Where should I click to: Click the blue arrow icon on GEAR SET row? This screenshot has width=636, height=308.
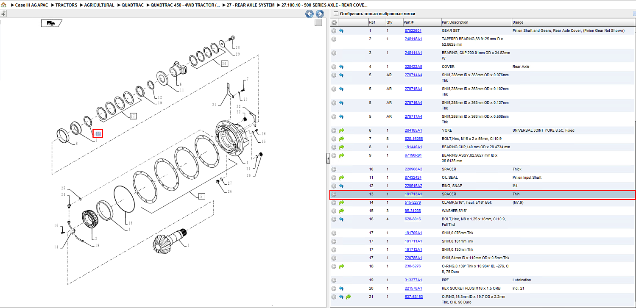tap(341, 31)
